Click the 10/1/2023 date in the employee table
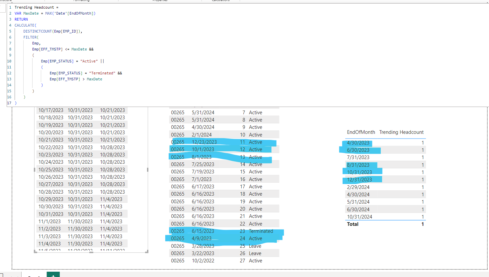Viewport: 489px width, 277px height. tap(203, 149)
